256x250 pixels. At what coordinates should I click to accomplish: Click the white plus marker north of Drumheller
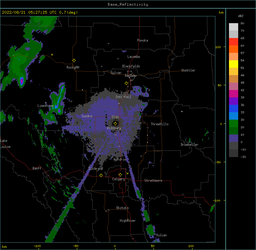[182, 111]
